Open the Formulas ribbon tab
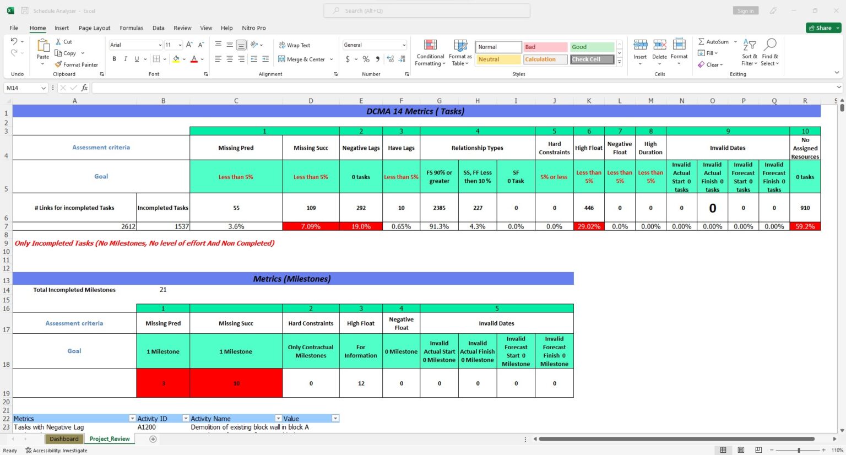This screenshot has height=455, width=846. [x=131, y=28]
